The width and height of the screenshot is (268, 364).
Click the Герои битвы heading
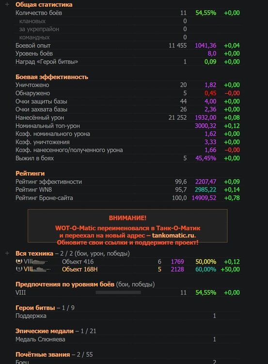pos(35,308)
